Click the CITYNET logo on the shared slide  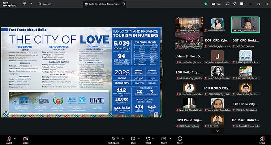pyautogui.click(x=97, y=101)
